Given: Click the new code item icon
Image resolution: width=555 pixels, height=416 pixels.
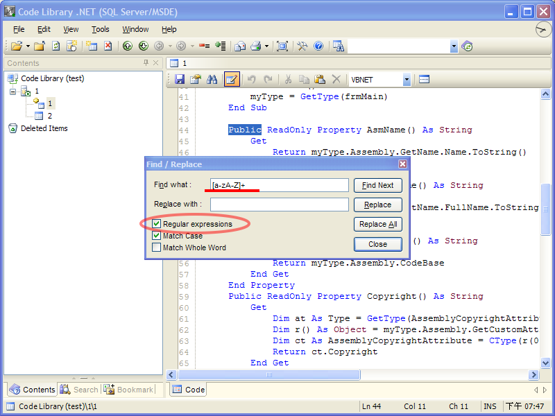Looking at the screenshot, I should 92,46.
